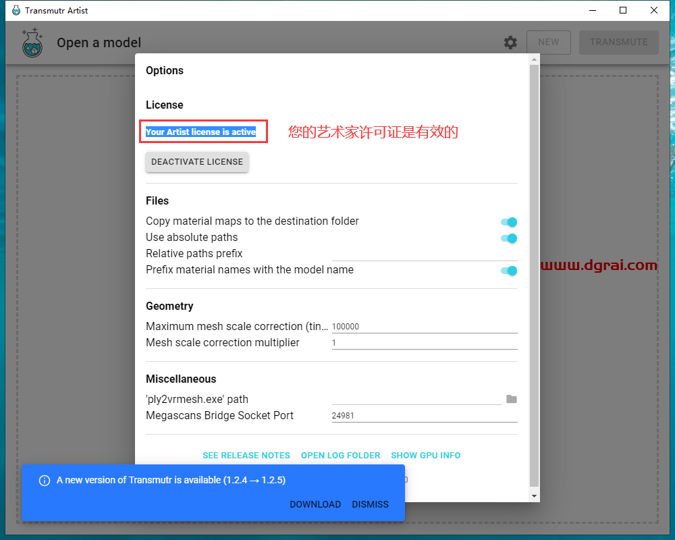Click the info icon in update notification
The image size is (675, 540).
tap(45, 480)
